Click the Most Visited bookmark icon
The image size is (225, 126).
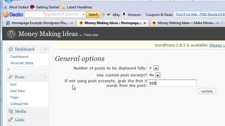click(6, 7)
